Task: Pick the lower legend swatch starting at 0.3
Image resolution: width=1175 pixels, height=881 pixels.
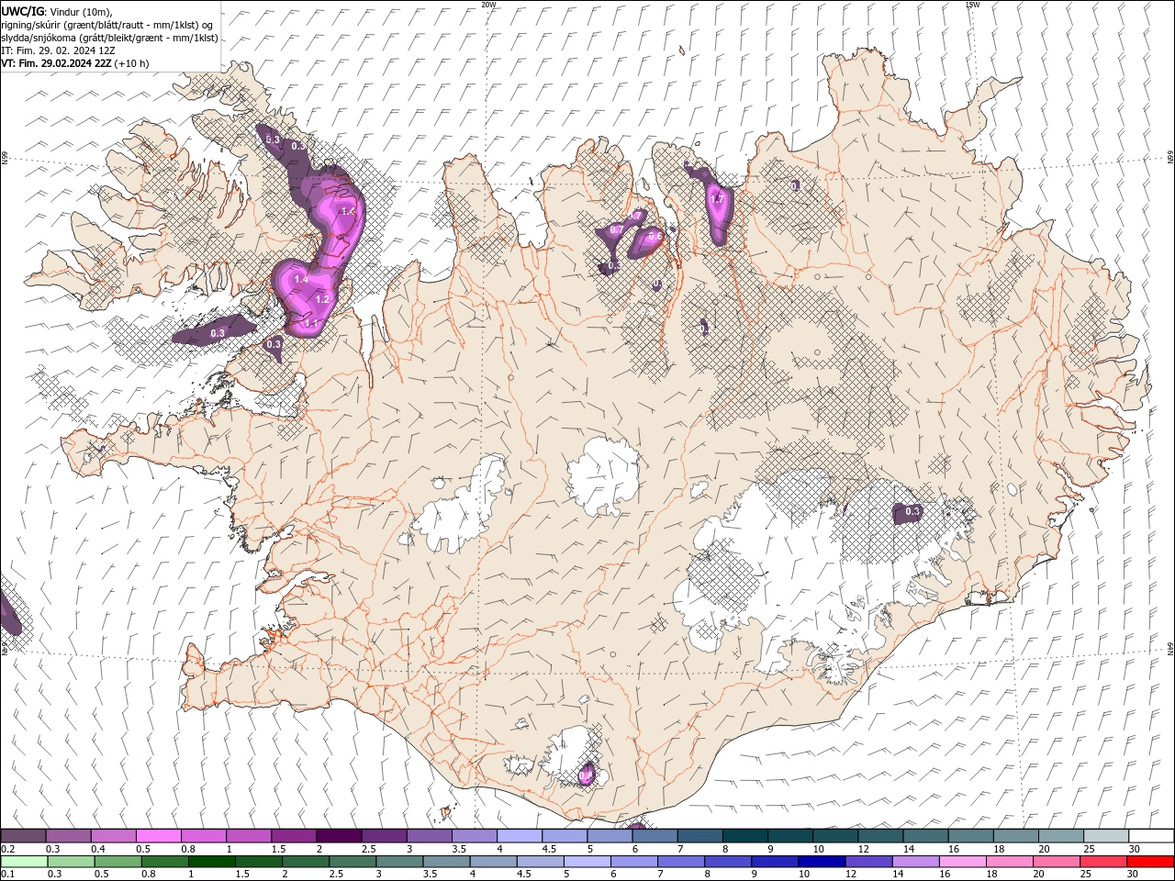Action: [x=71, y=862]
